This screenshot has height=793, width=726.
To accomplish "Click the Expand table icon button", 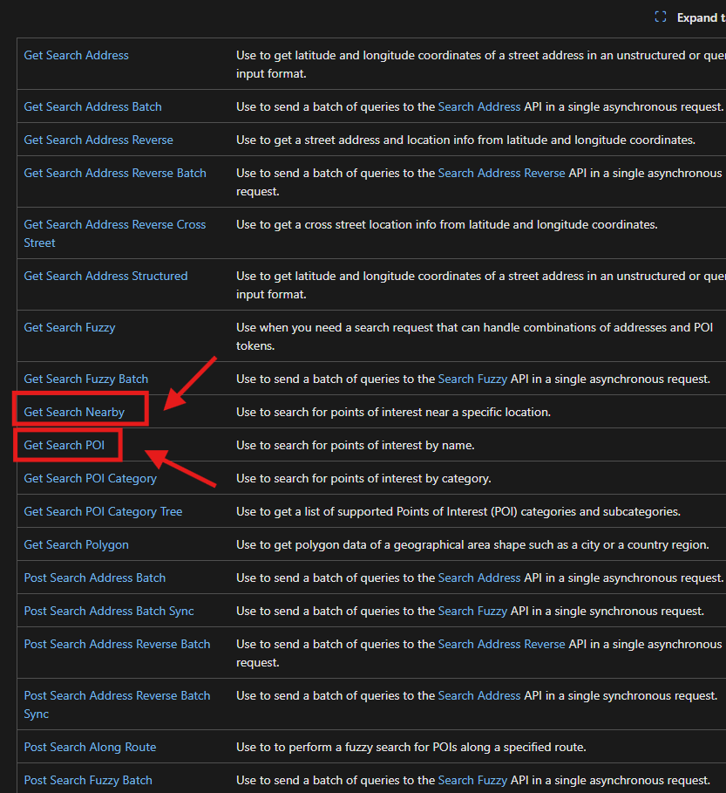I will tap(661, 17).
